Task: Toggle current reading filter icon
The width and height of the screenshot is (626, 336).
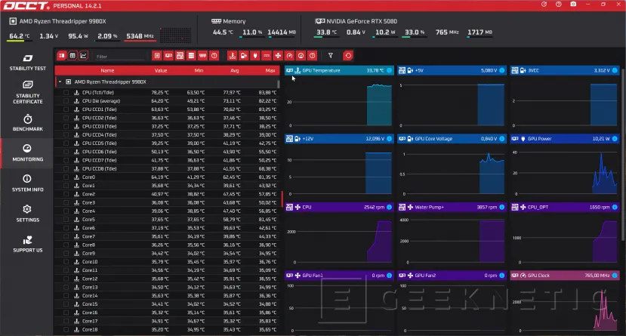Action: pyautogui.click(x=267, y=55)
